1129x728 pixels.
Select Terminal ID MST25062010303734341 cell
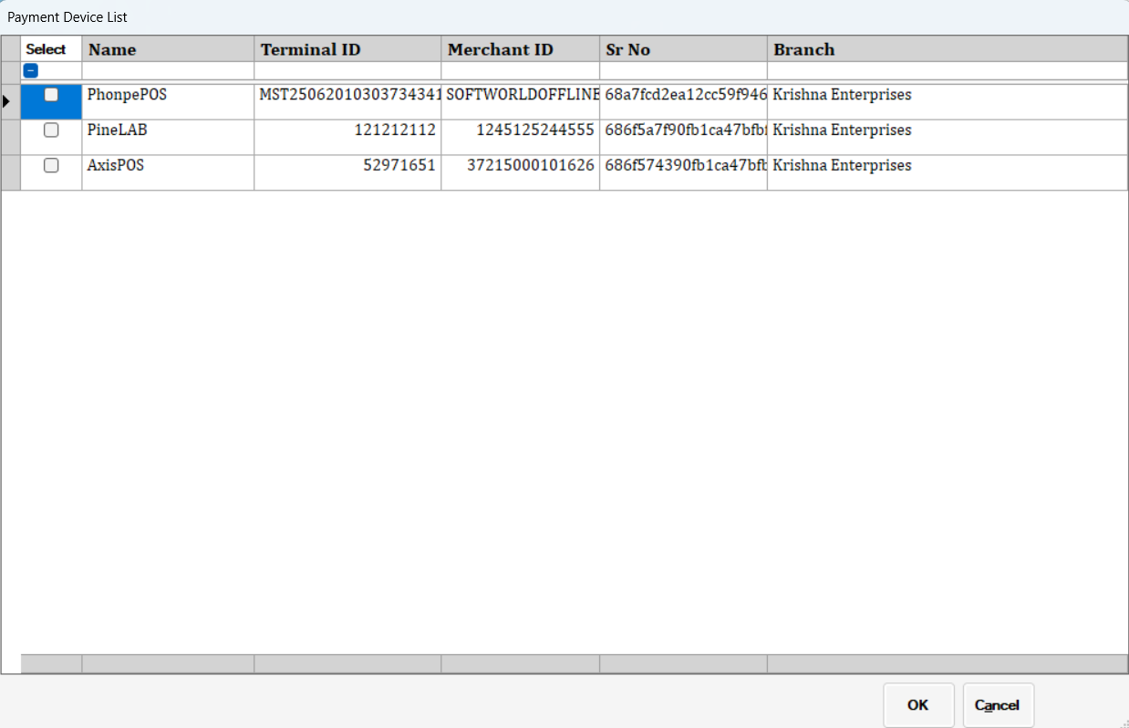pos(347,101)
